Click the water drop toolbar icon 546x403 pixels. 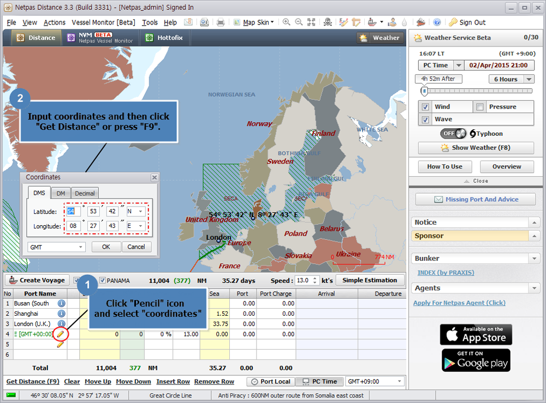404,22
